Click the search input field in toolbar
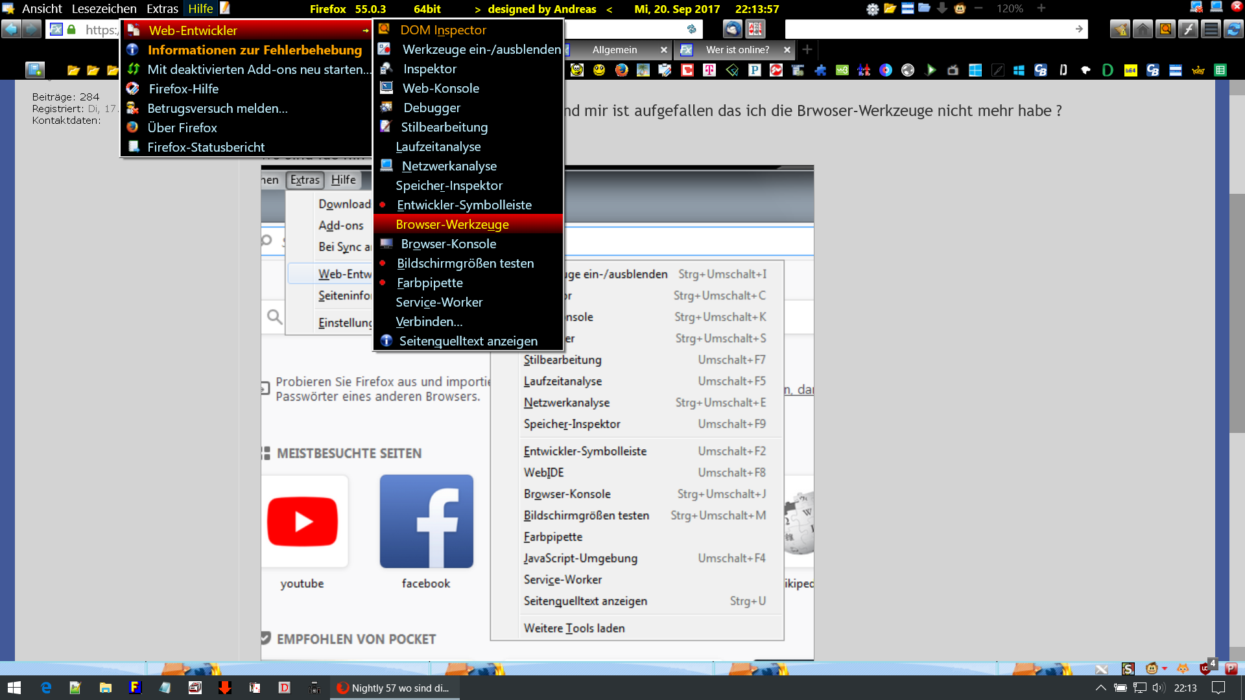Screen dimensions: 1245x700 (927, 29)
